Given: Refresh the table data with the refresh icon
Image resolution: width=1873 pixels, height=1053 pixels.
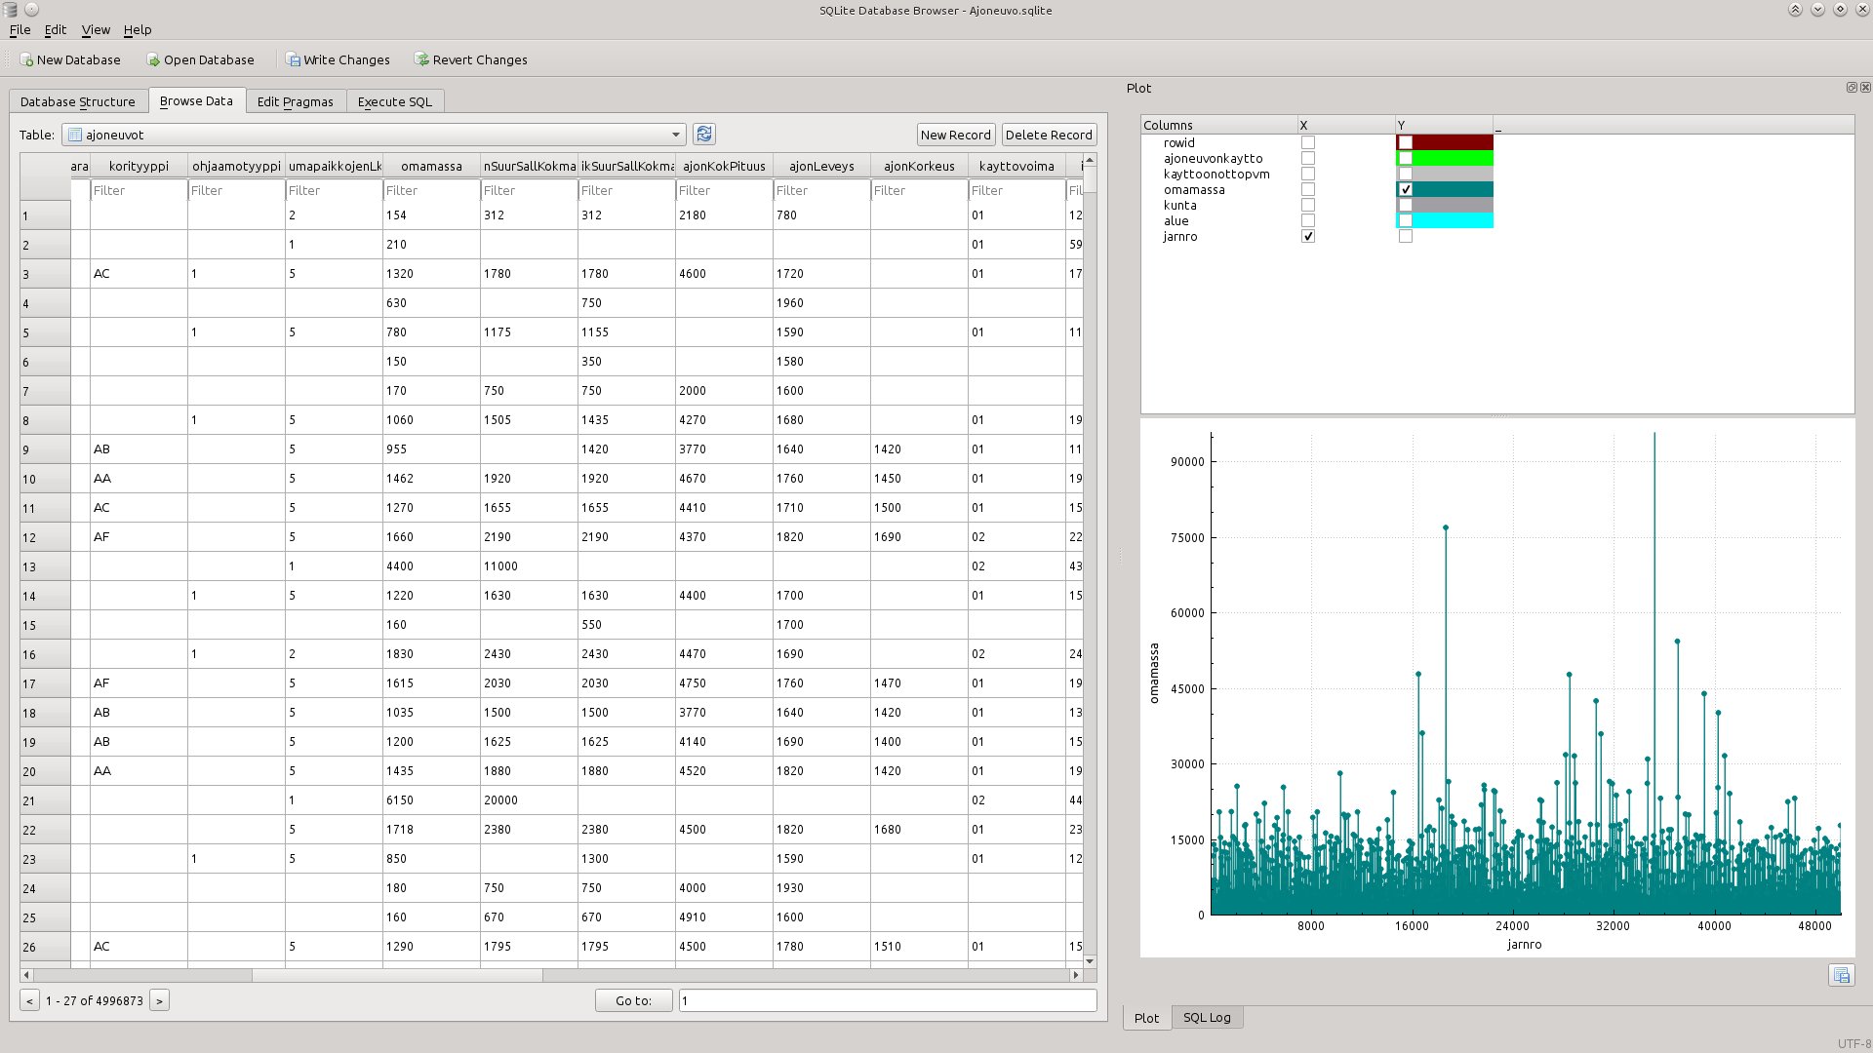Looking at the screenshot, I should coord(704,135).
